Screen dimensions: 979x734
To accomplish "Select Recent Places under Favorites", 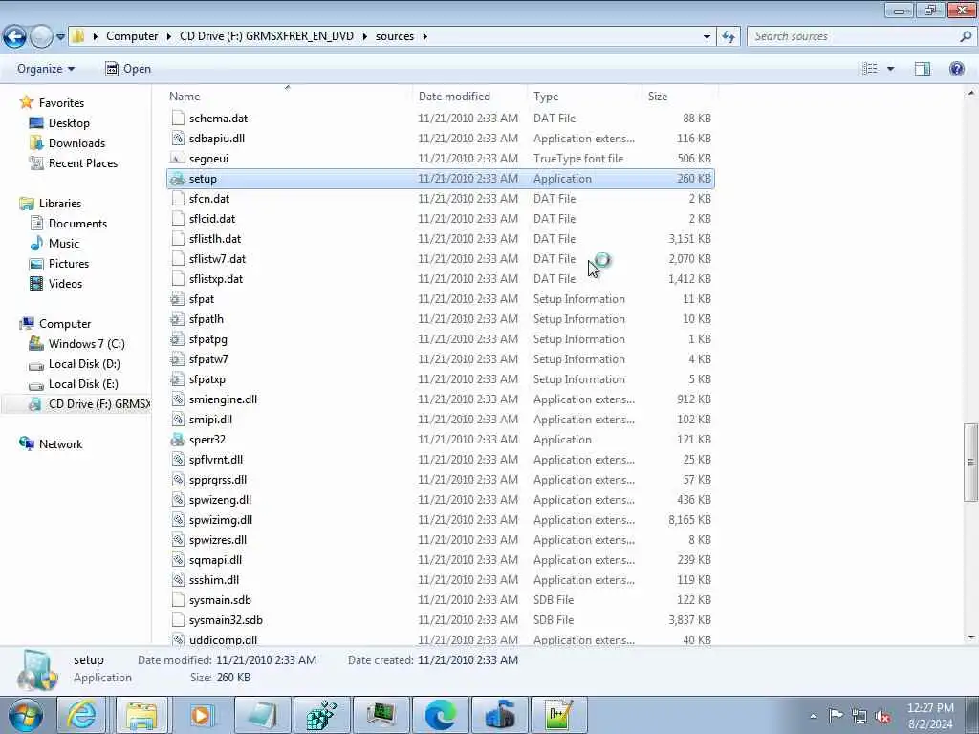I will click(x=82, y=162).
